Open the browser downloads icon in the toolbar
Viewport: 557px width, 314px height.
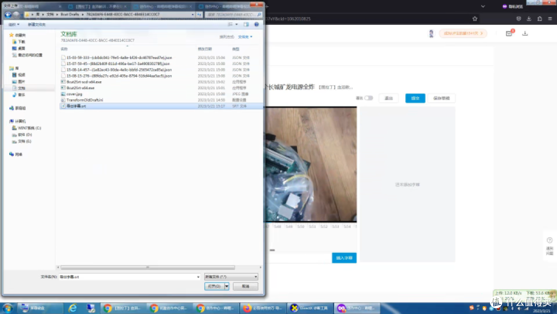(x=529, y=19)
